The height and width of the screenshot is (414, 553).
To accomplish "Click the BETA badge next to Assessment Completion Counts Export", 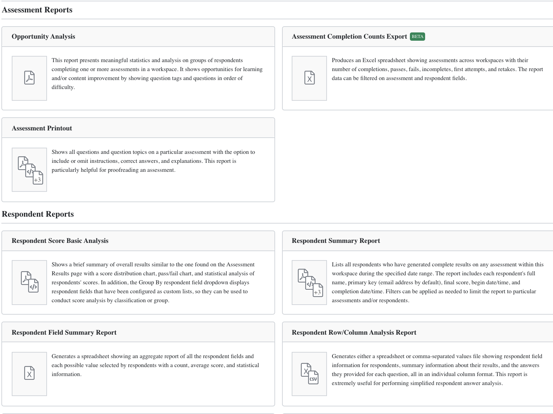I will pyautogui.click(x=418, y=37).
